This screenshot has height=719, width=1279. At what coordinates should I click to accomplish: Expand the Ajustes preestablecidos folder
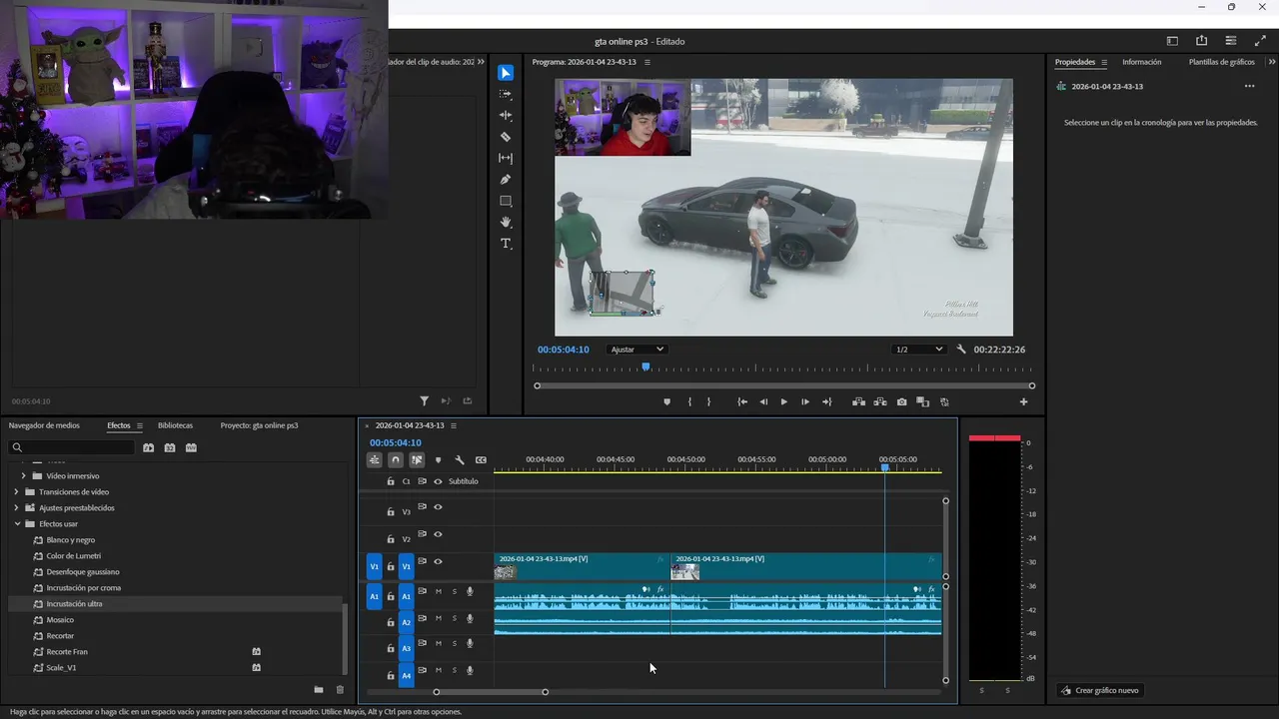tap(17, 508)
